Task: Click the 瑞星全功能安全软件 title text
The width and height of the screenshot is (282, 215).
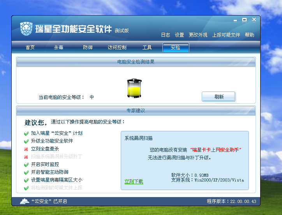Action: tap(73, 29)
